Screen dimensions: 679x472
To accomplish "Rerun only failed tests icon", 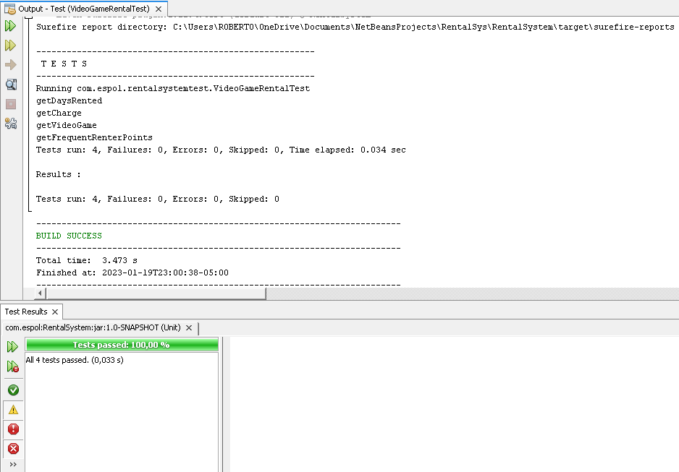I will 12,366.
